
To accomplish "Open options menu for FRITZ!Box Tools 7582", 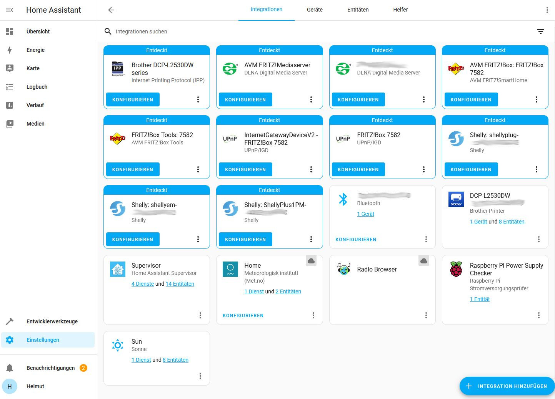I will [x=198, y=169].
